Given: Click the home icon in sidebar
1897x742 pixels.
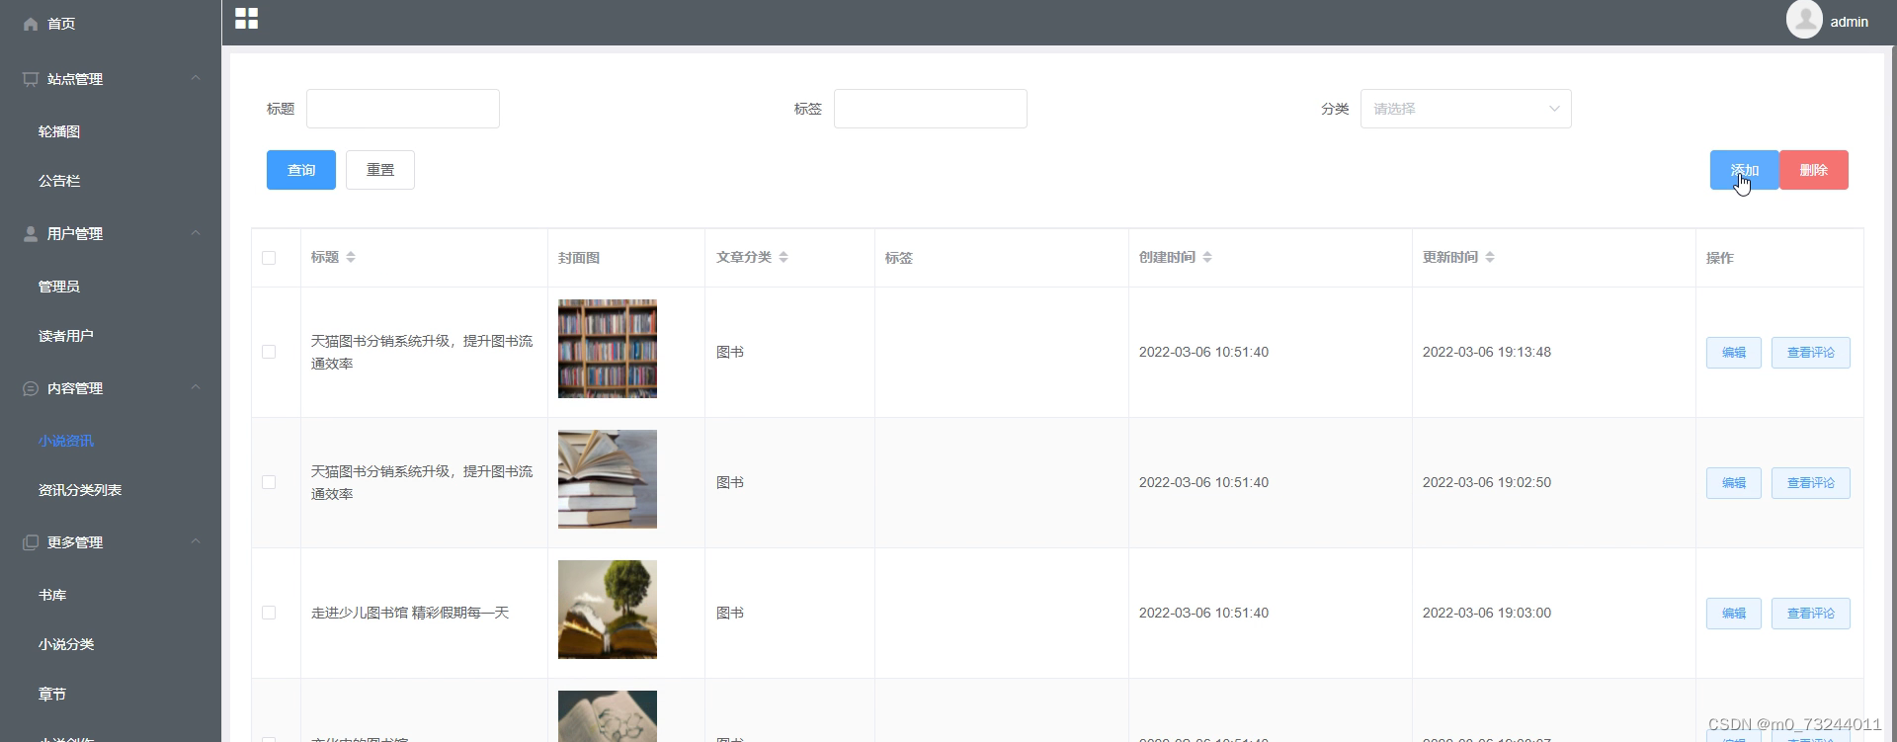Looking at the screenshot, I should point(31,24).
